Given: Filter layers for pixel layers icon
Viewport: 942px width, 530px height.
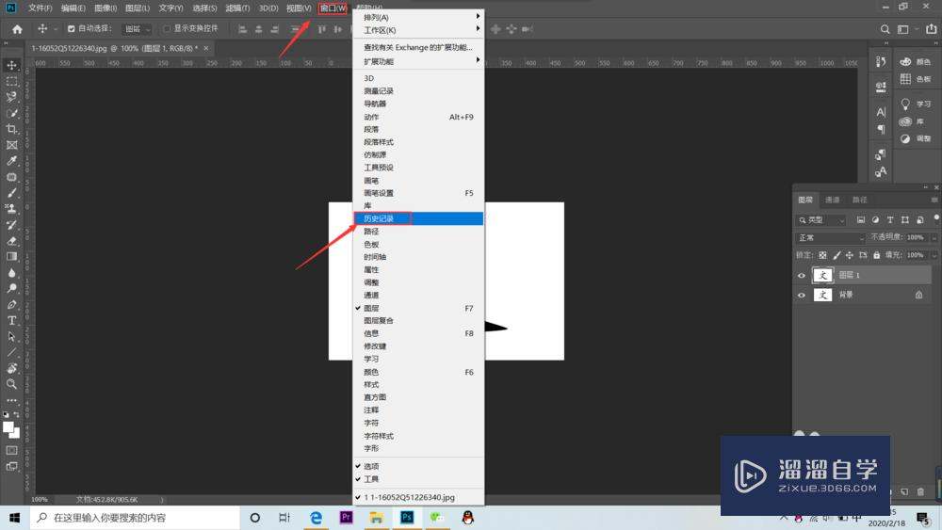Looking at the screenshot, I should pyautogui.click(x=861, y=220).
